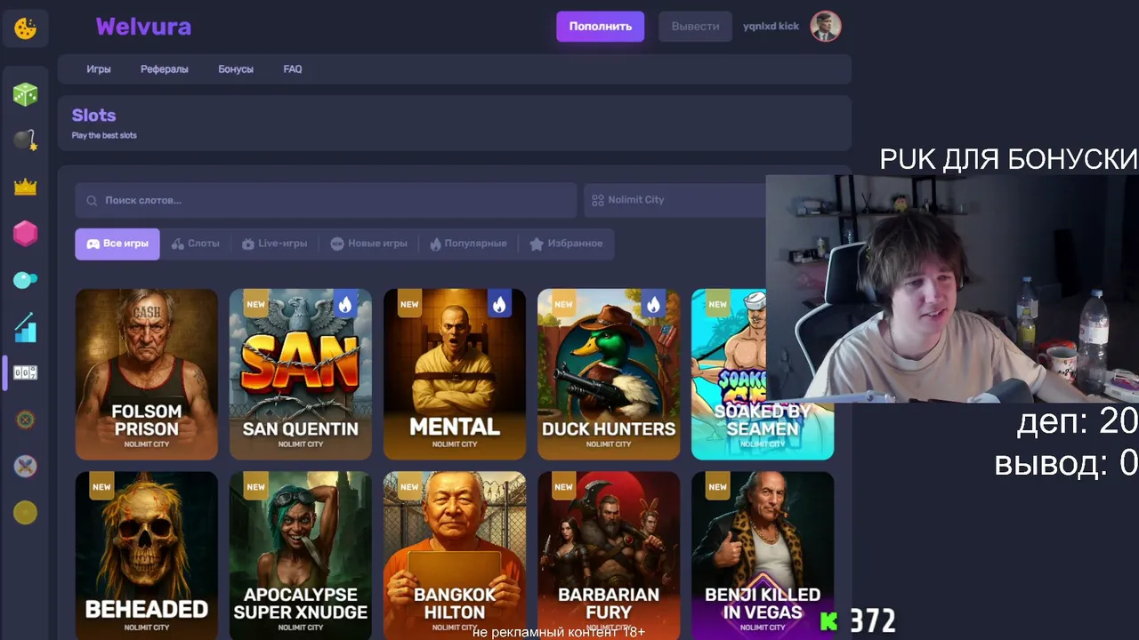Click the Welvura logo link

[143, 27]
